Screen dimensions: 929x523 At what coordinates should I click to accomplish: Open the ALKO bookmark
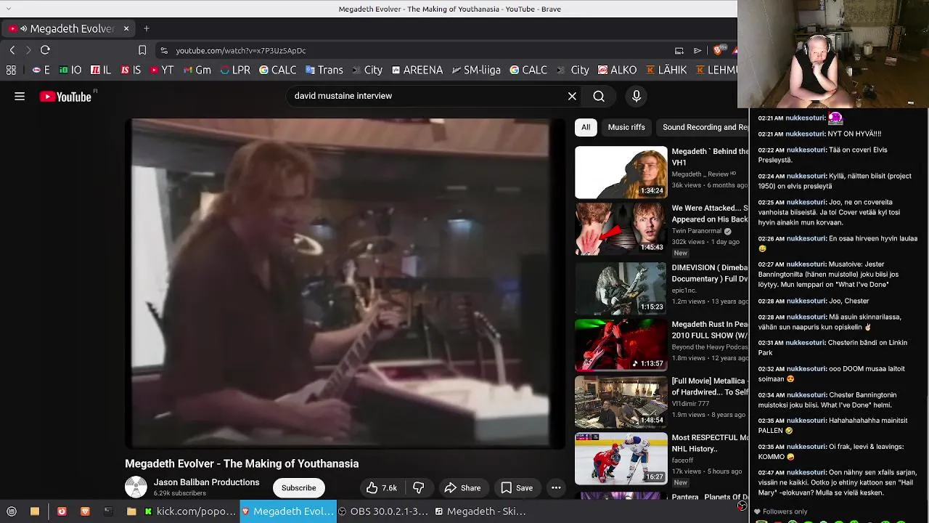[617, 70]
